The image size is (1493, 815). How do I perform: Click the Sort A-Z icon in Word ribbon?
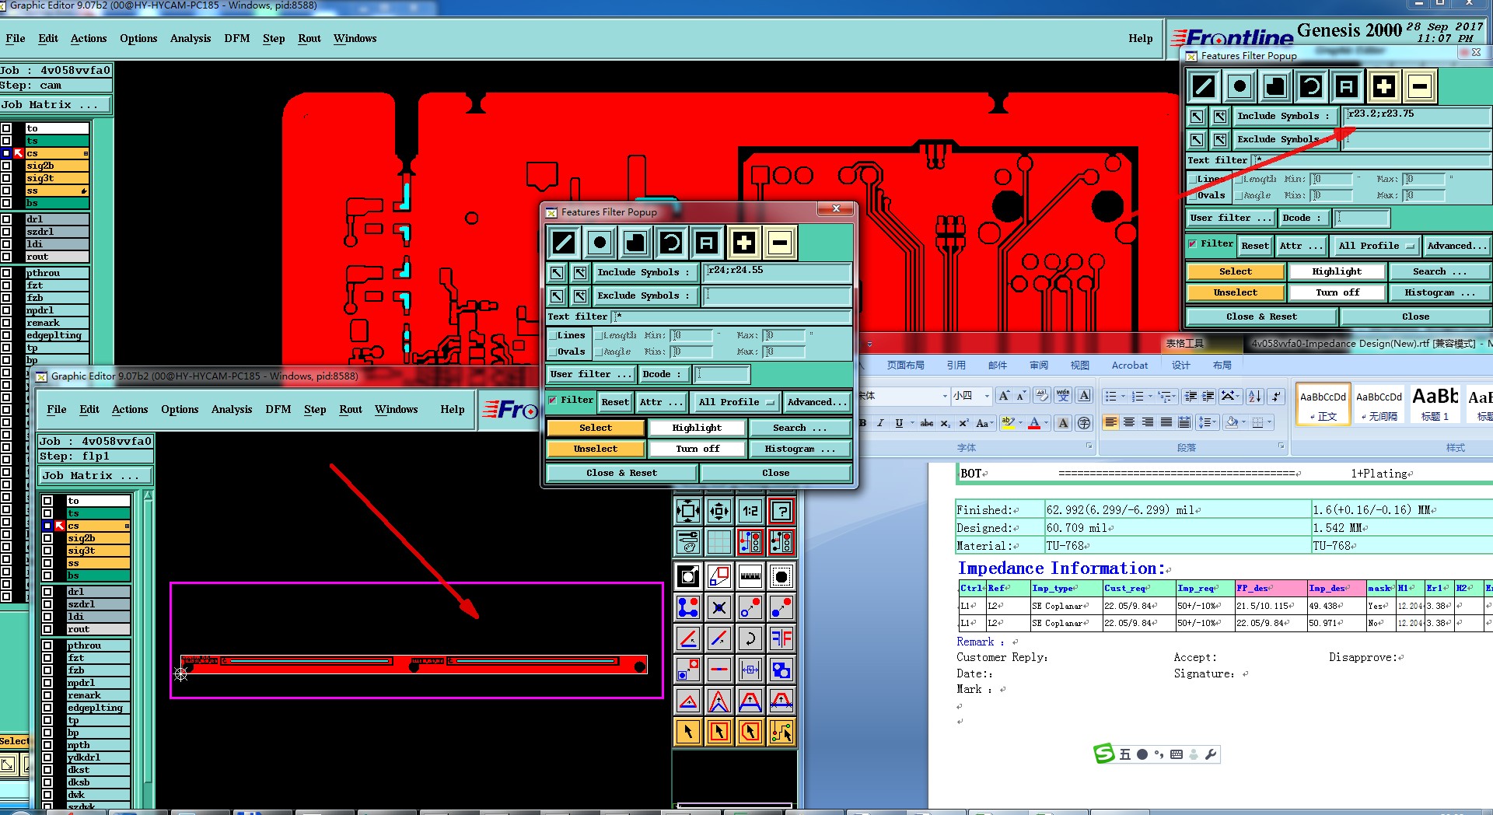pos(1254,396)
